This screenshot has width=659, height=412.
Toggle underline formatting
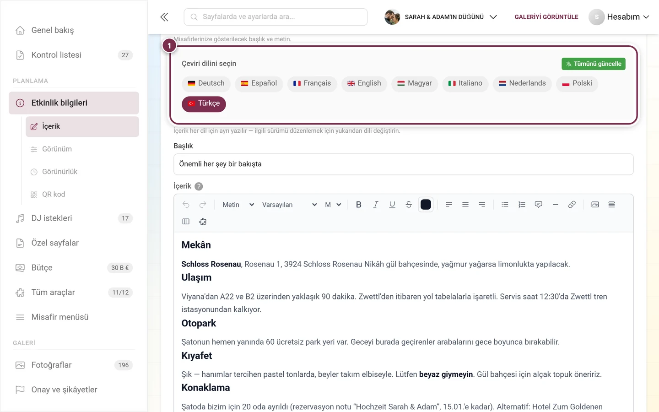(392, 205)
